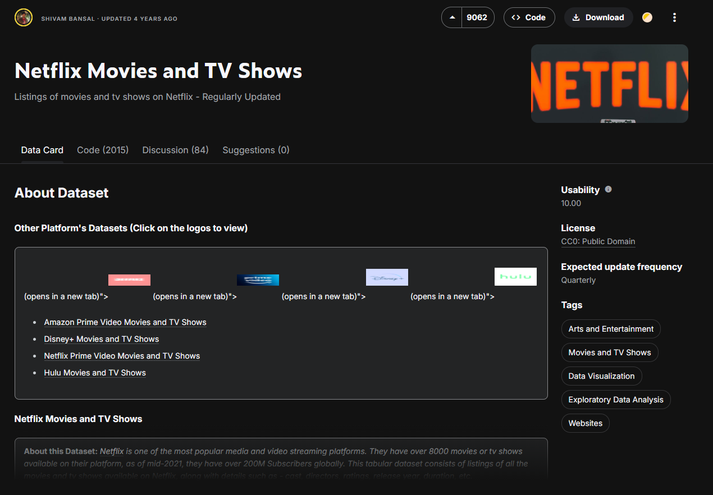
Task: Open the Code button in header
Action: tap(529, 17)
